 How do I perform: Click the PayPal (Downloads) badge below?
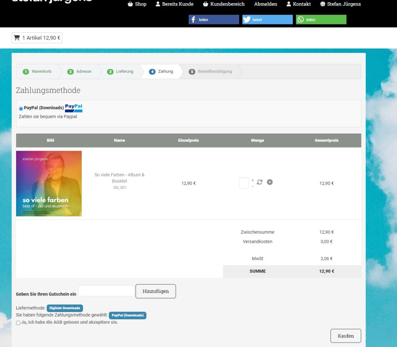coord(128,316)
